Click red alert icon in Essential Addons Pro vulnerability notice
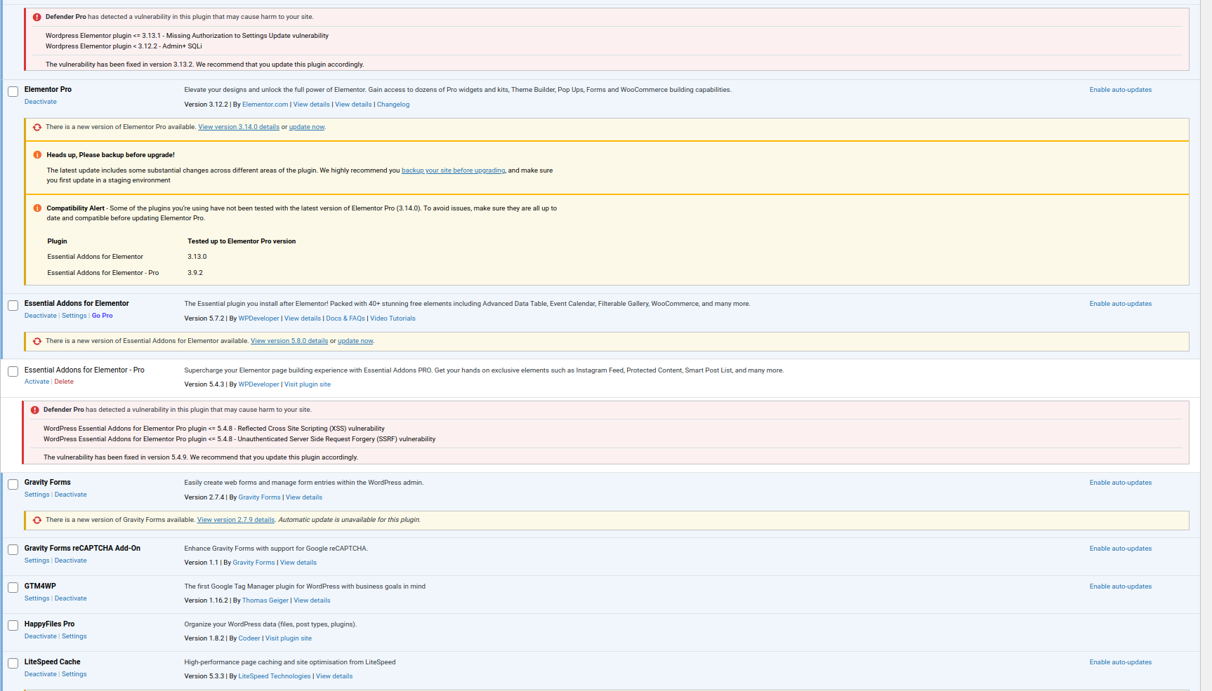The height and width of the screenshot is (691, 1212). (34, 410)
